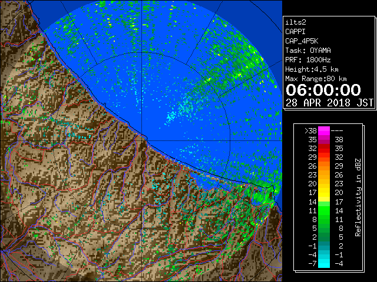The height and width of the screenshot is (282, 377).
Task: Click the cyan -7 legend swatch
Action: coord(324,263)
